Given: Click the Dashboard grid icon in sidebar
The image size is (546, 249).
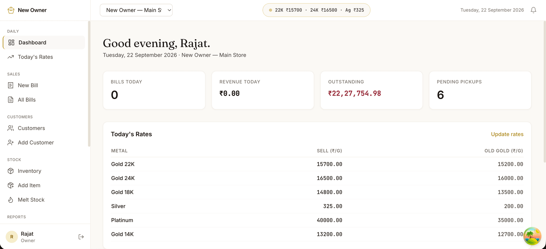Looking at the screenshot, I should pos(11,43).
